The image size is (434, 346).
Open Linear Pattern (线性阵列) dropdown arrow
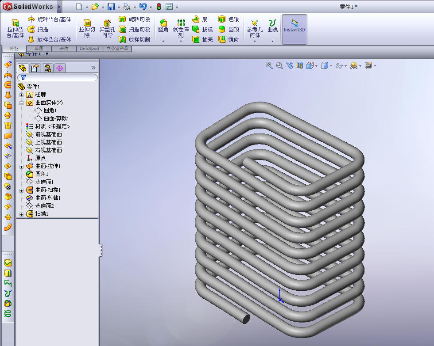[181, 41]
